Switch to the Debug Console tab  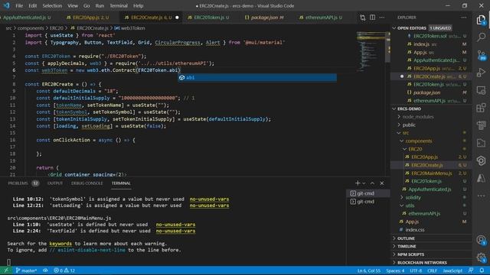[87, 183]
